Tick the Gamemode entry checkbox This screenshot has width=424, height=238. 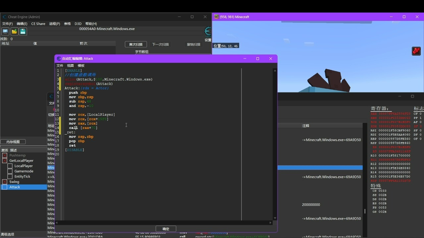pyautogui.click(x=10, y=171)
